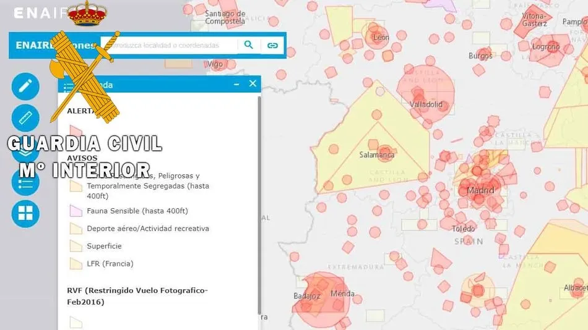Screen dimensions: 588x330
Task: Open the basemap gallery grid button
Action: pyautogui.click(x=25, y=214)
